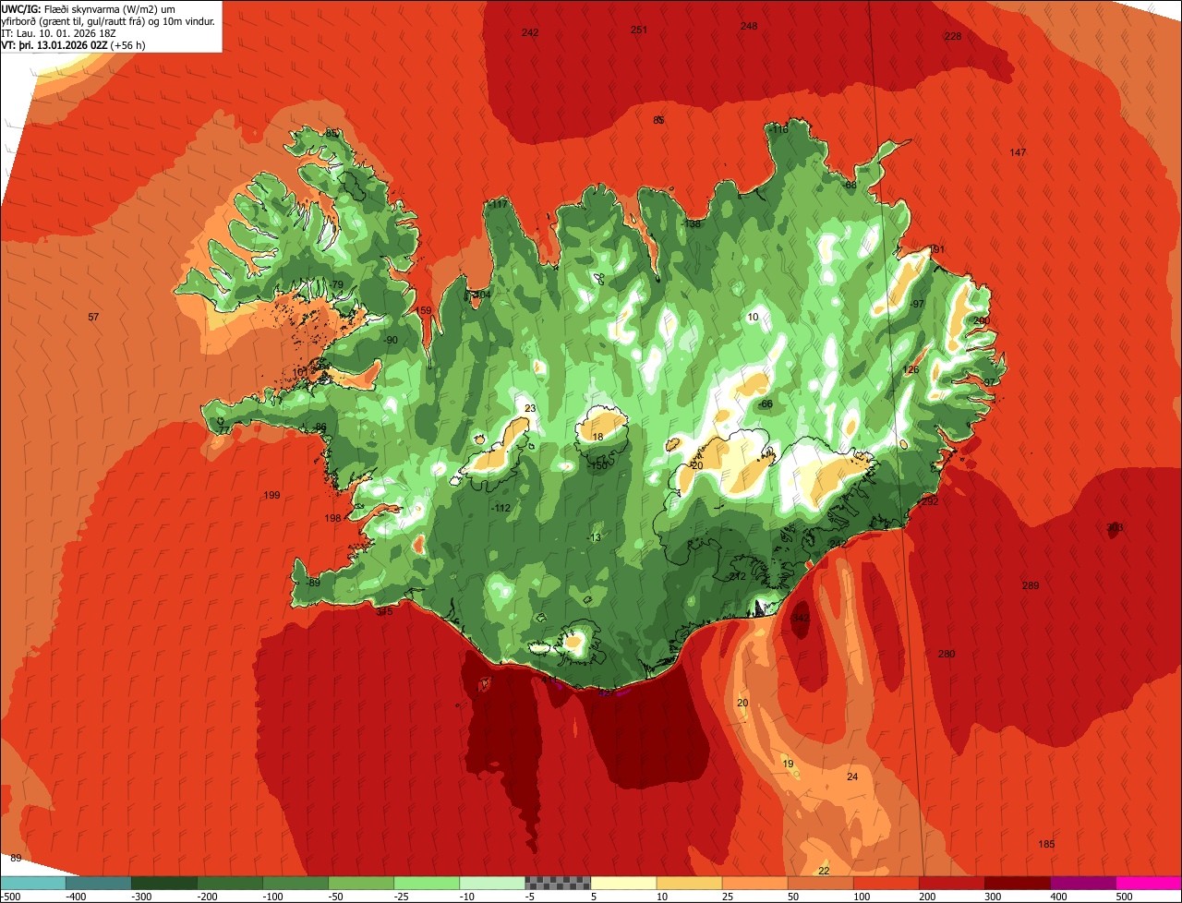This screenshot has height=903, width=1182.
Task: Click the map value -90
Action: pyautogui.click(x=391, y=340)
